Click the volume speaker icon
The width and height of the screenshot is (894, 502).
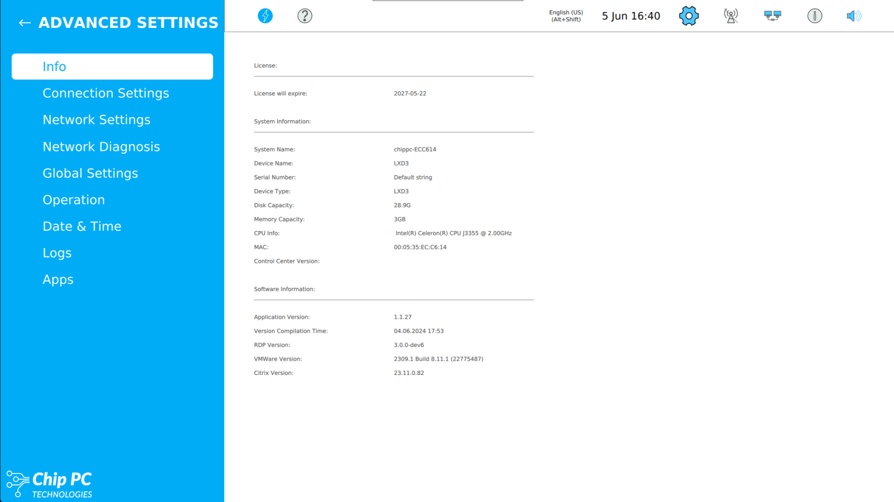tap(853, 16)
